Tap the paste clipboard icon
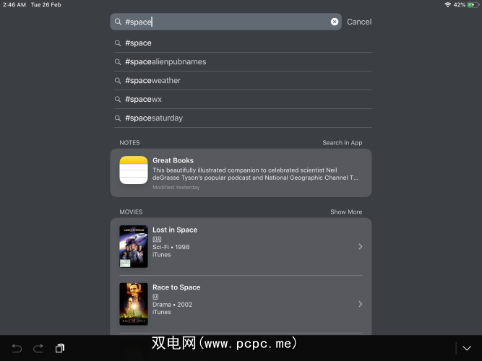This screenshot has width=482, height=361. 60,348
